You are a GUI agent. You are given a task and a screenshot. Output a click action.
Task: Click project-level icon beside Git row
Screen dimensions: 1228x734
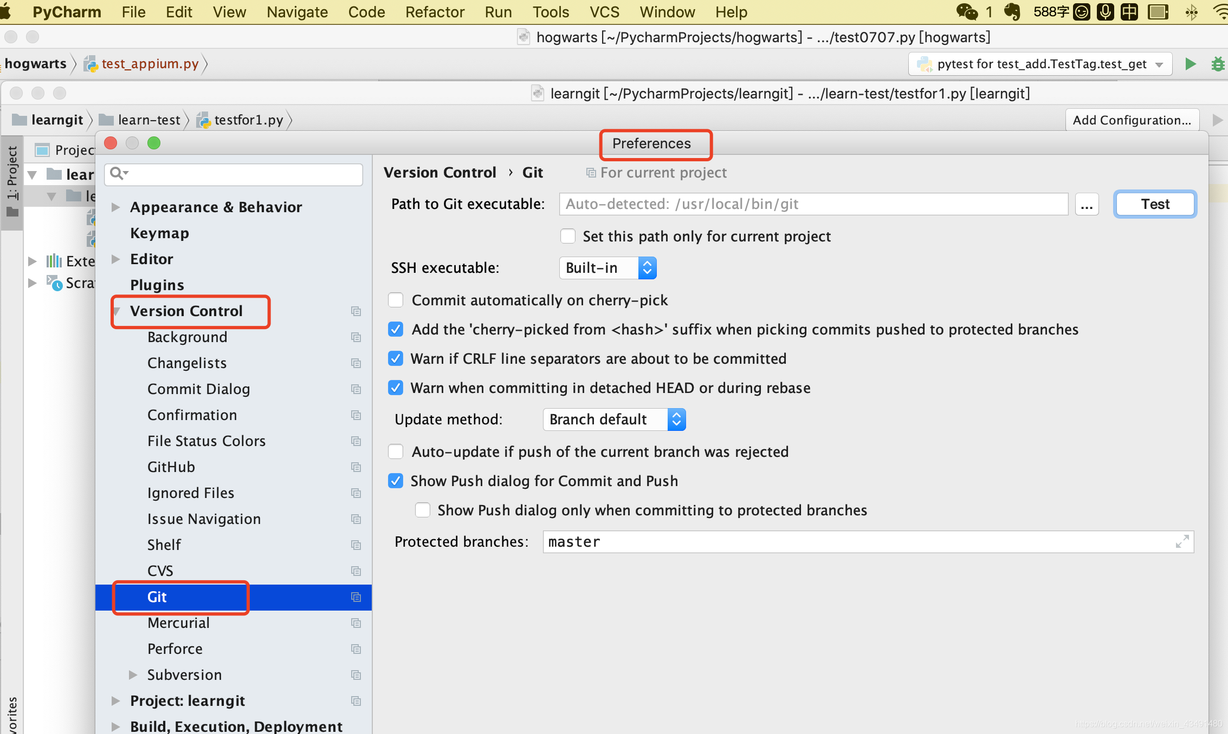point(356,597)
